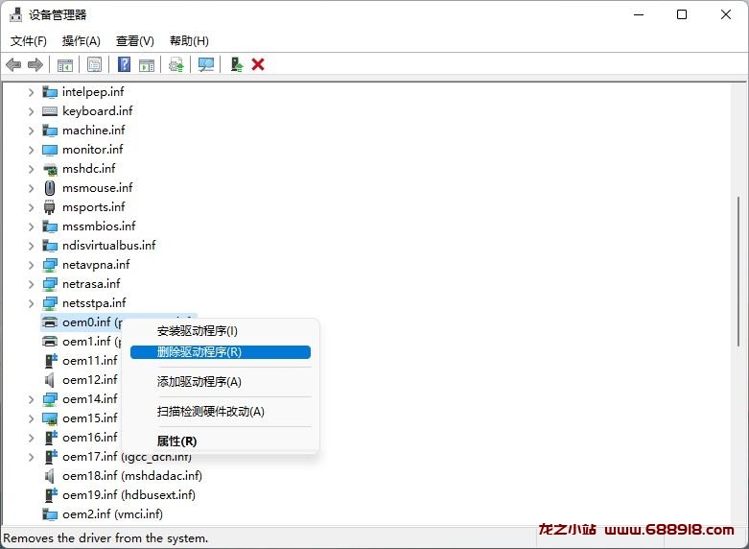Expand the netrasa.inf tree node

[31, 284]
